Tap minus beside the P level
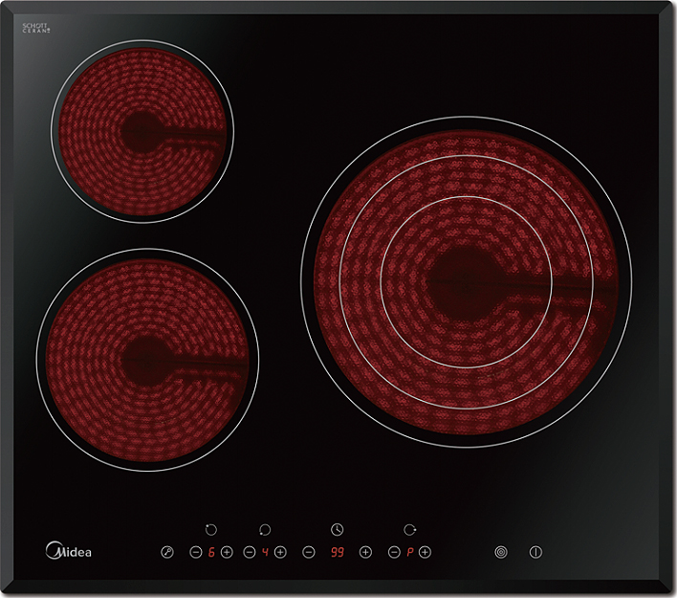 pyautogui.click(x=394, y=552)
